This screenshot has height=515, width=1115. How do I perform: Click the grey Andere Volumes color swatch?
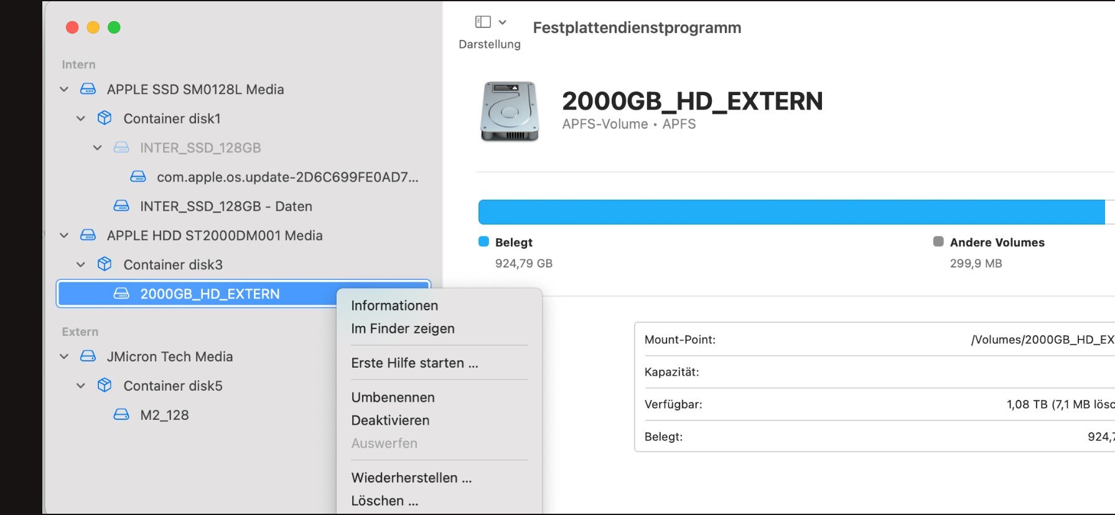(938, 241)
